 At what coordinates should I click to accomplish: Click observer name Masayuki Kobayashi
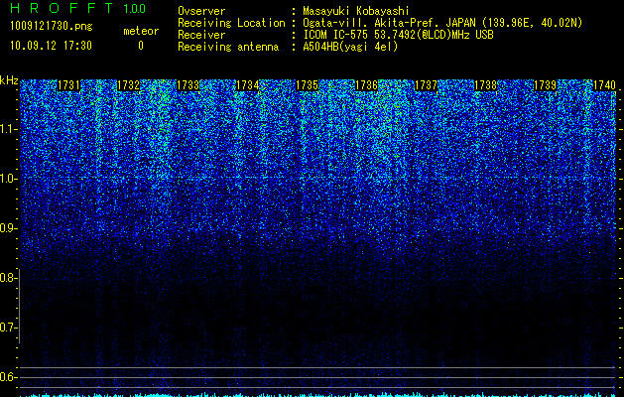[356, 11]
